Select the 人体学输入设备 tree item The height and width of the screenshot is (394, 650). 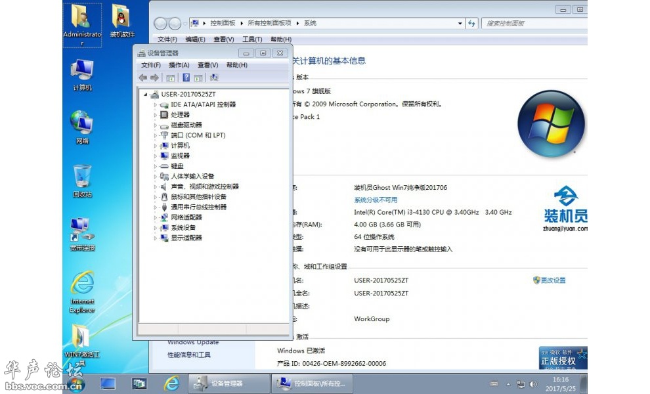point(192,177)
